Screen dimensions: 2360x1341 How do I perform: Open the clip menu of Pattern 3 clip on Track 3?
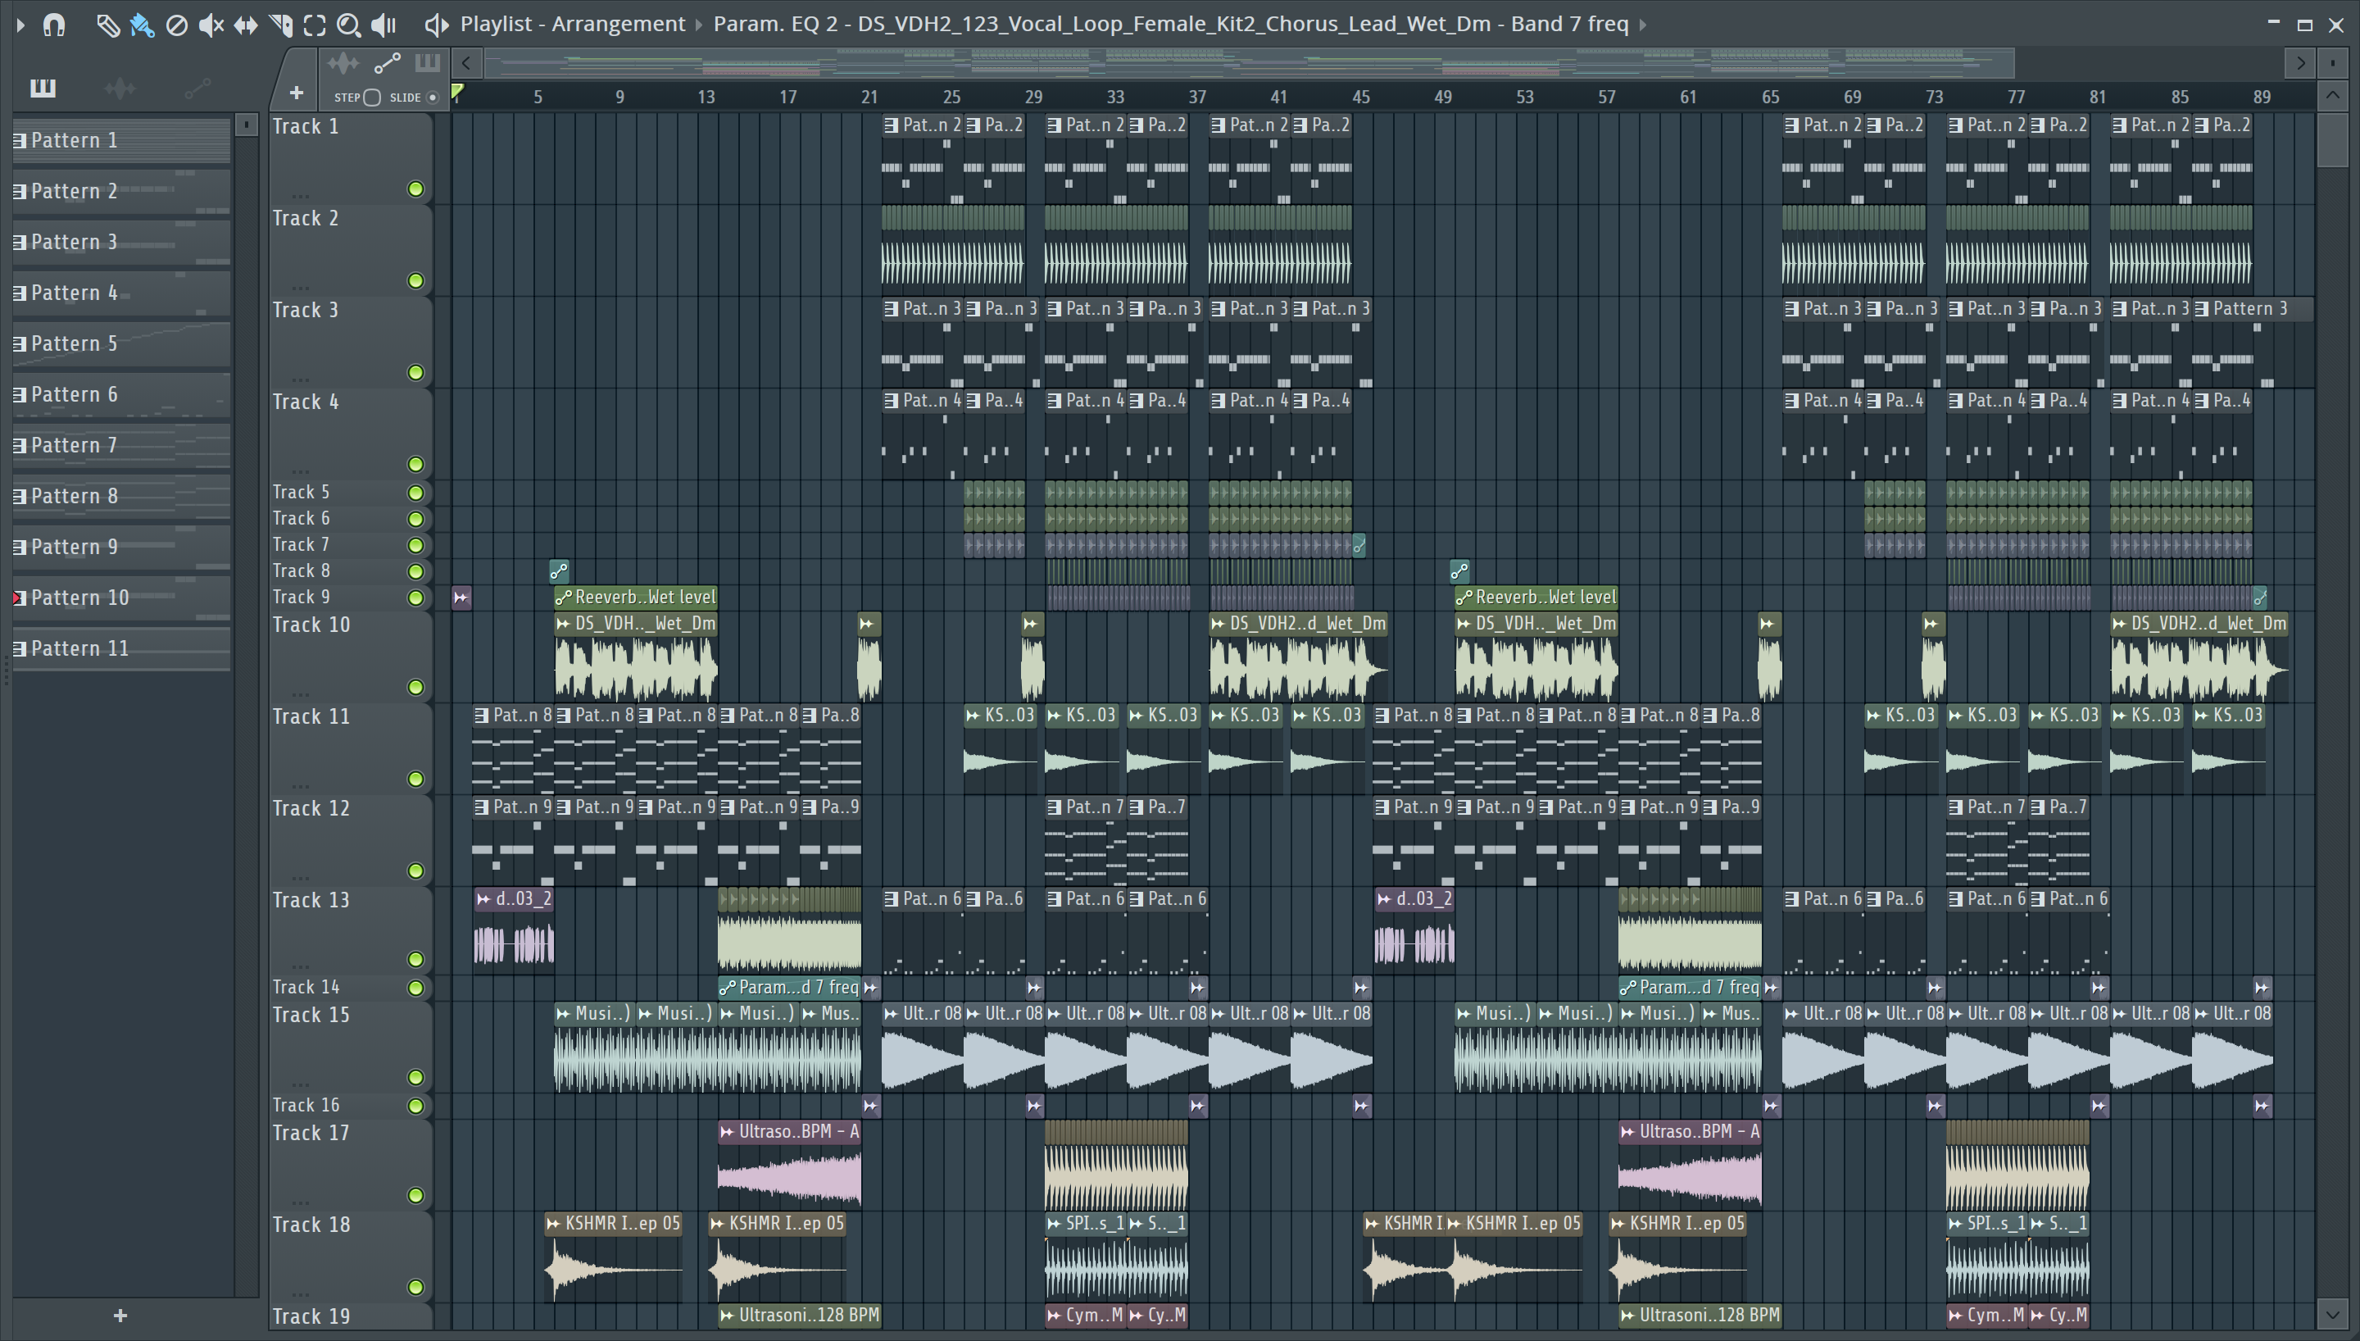tap(2202, 308)
